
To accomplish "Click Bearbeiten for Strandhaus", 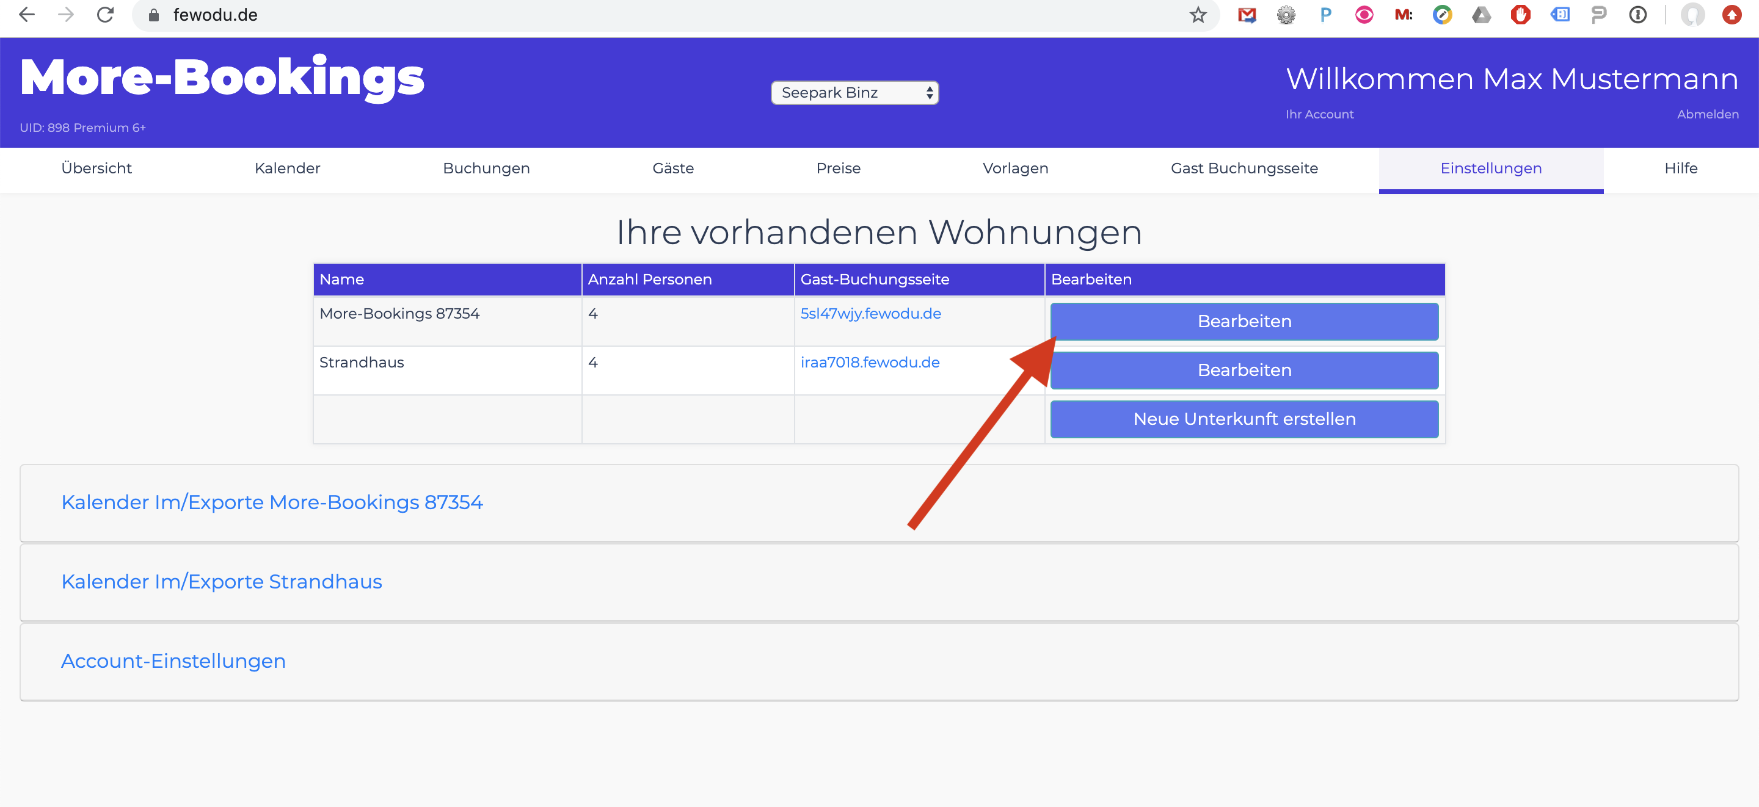I will point(1244,370).
